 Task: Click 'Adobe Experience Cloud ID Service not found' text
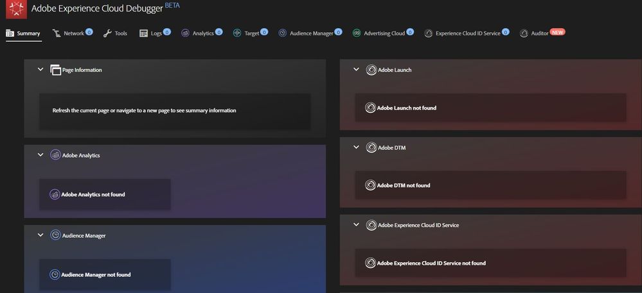tap(431, 263)
